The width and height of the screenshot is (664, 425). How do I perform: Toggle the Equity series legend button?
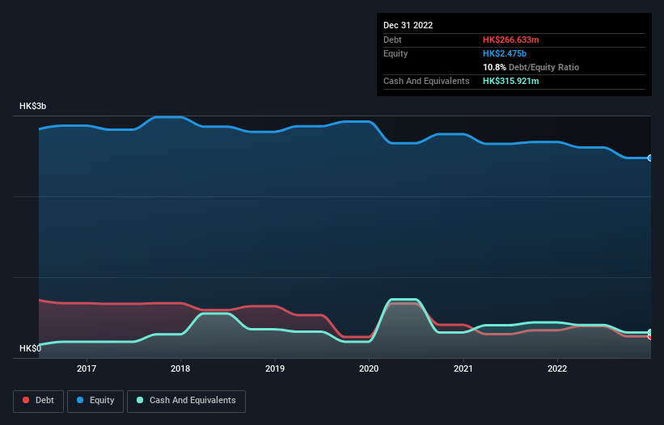point(95,401)
